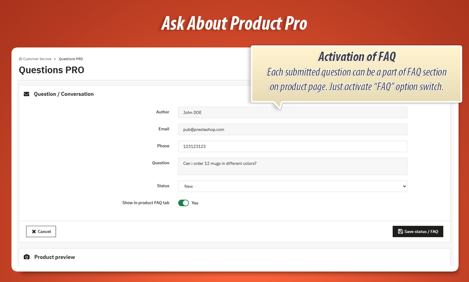Click the Phone field showing 123123123
The width and height of the screenshot is (469, 282).
point(292,146)
